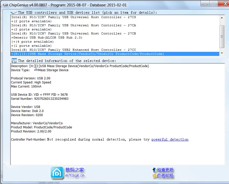Click the device list scroll up arrow

pos(222,18)
